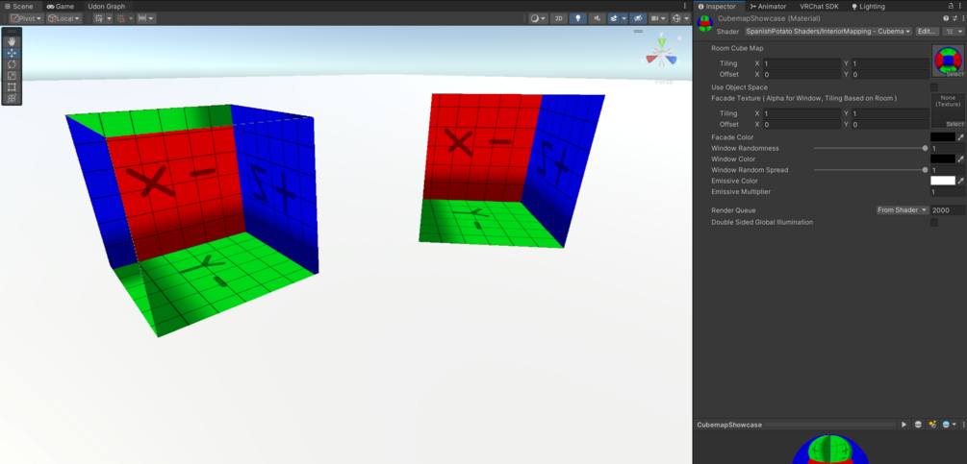The image size is (967, 464).
Task: Open the preview environment dropdown
Action: tap(949, 425)
